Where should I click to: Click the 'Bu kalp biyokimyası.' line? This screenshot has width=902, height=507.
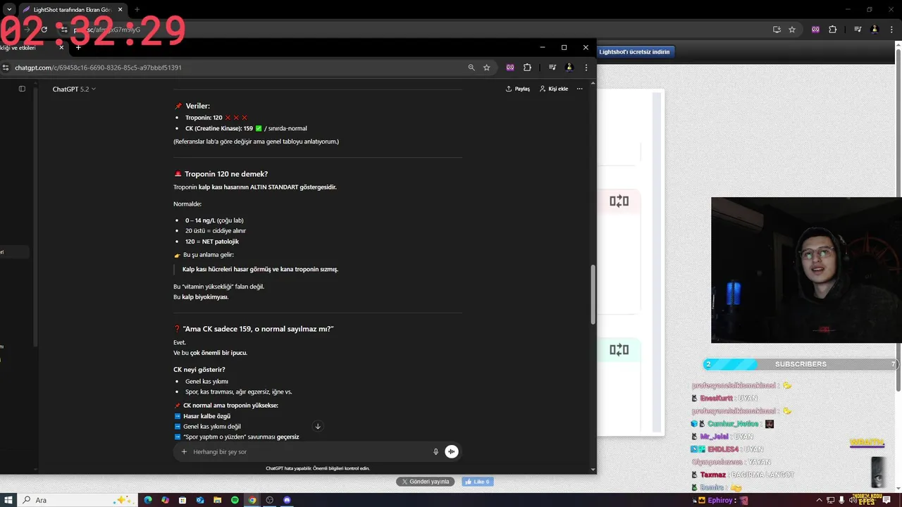pyautogui.click(x=201, y=297)
